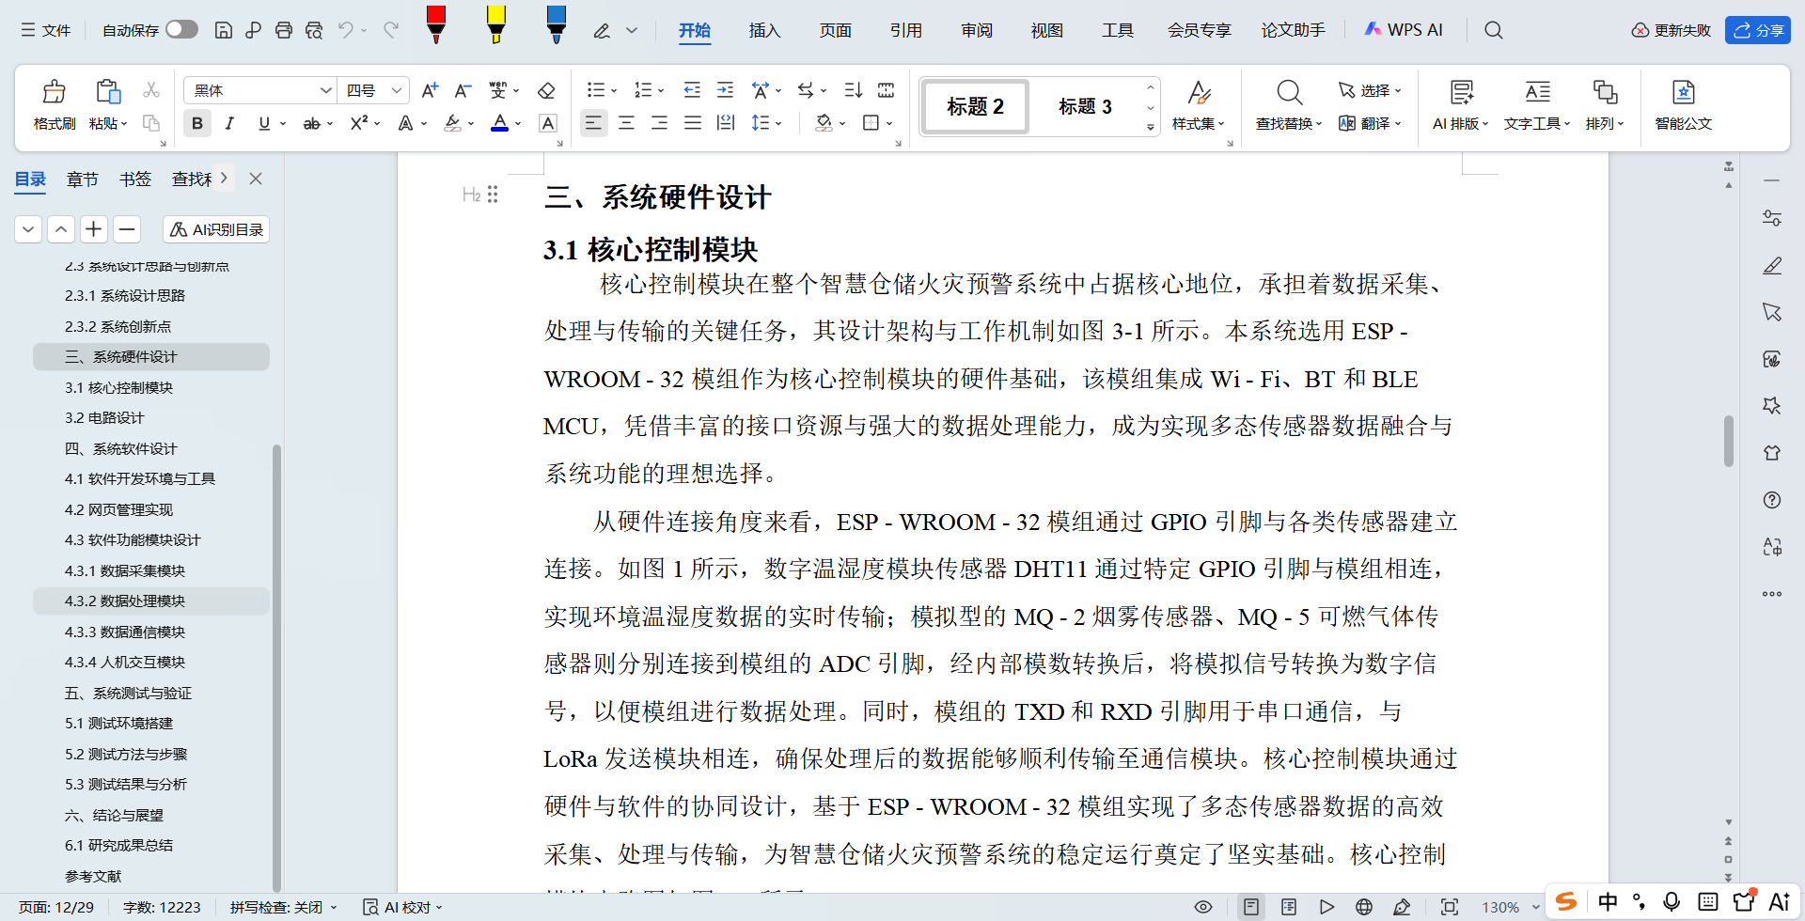The width and height of the screenshot is (1805, 921).
Task: Open the Select (选择) dropdown
Action: [1371, 90]
